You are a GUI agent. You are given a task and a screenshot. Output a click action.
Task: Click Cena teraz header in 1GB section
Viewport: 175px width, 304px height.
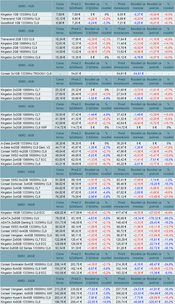pyautogui.click(x=60, y=6)
